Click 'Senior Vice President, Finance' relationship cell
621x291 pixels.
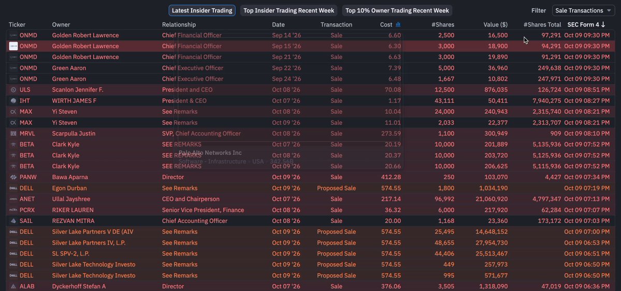coord(203,210)
